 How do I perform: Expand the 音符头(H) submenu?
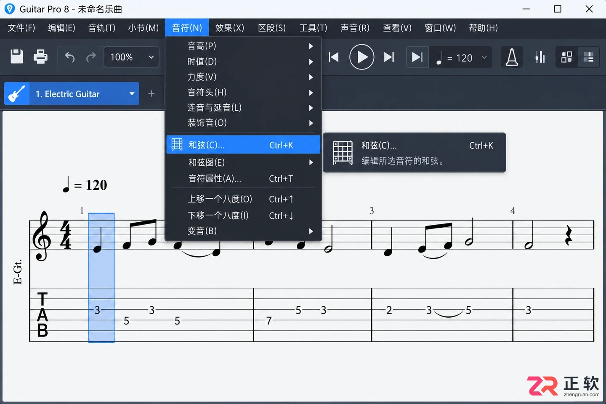click(x=243, y=92)
